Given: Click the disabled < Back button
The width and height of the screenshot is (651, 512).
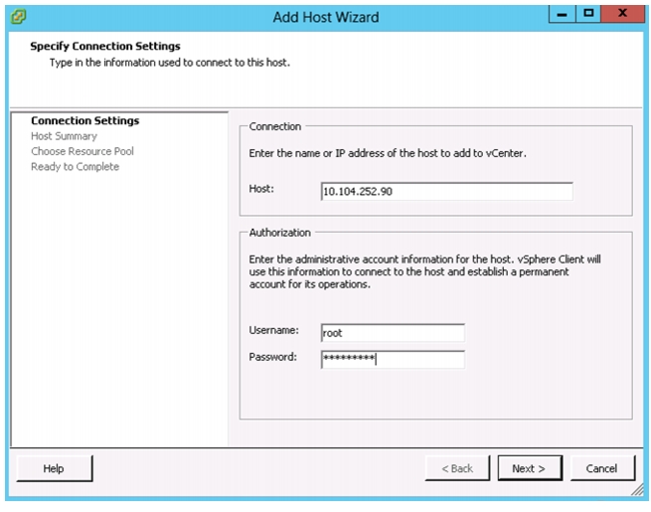Looking at the screenshot, I should [457, 468].
